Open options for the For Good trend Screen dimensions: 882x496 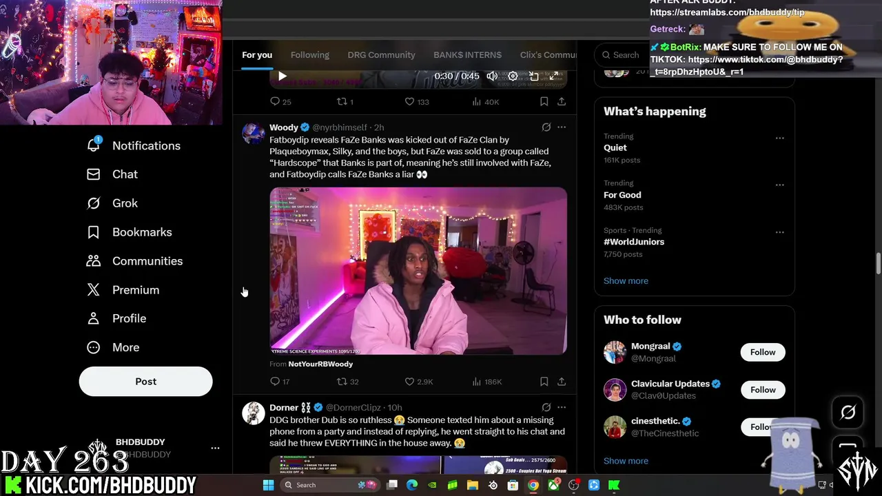[779, 185]
